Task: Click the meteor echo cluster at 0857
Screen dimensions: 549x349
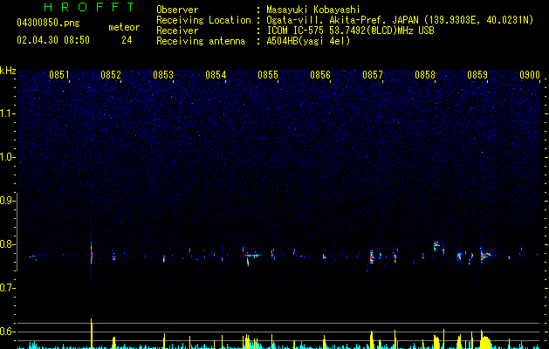Action: click(372, 257)
